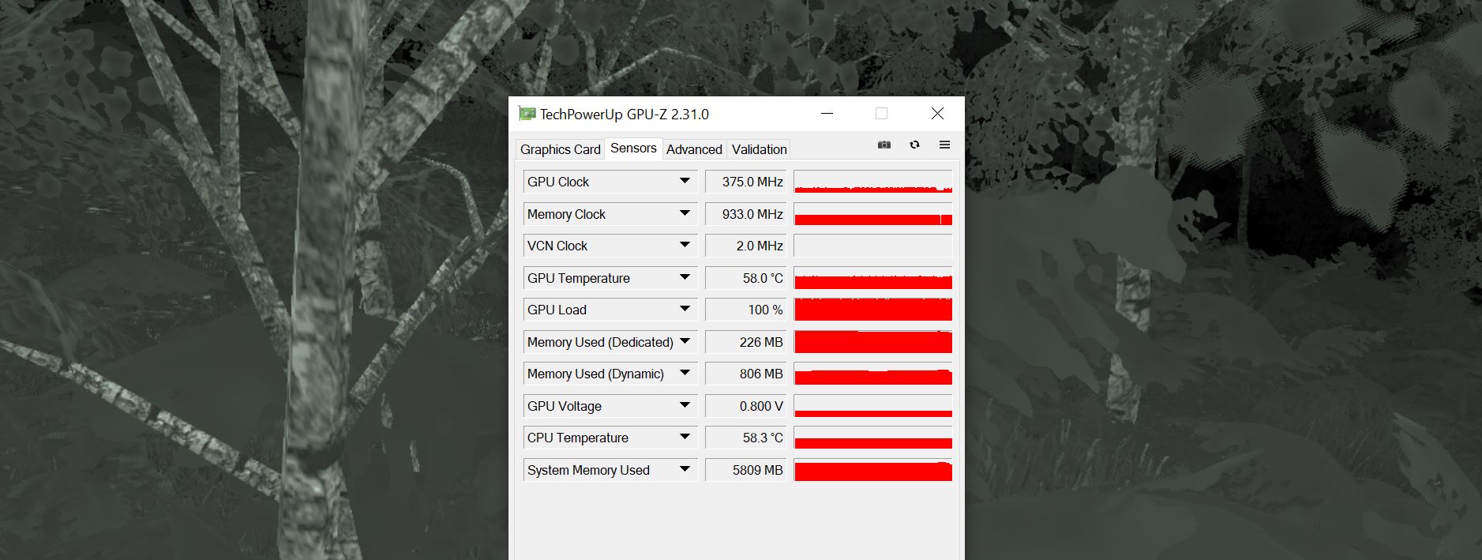Click the 806 MB dynamic memory value
Image resolution: width=1482 pixels, height=560 pixels.
[x=745, y=374]
